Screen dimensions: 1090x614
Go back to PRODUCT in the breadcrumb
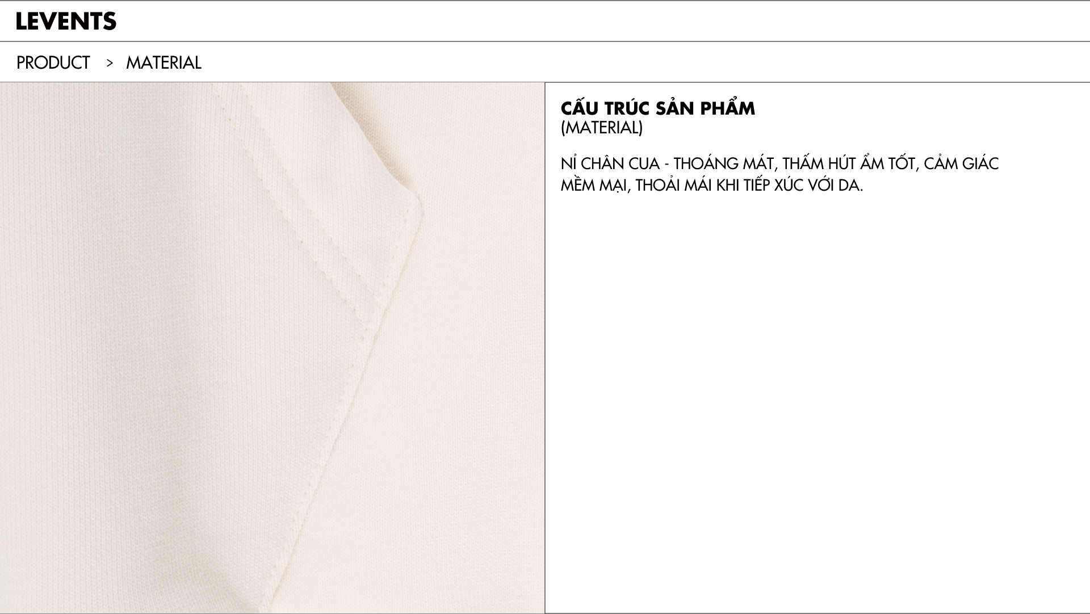53,62
